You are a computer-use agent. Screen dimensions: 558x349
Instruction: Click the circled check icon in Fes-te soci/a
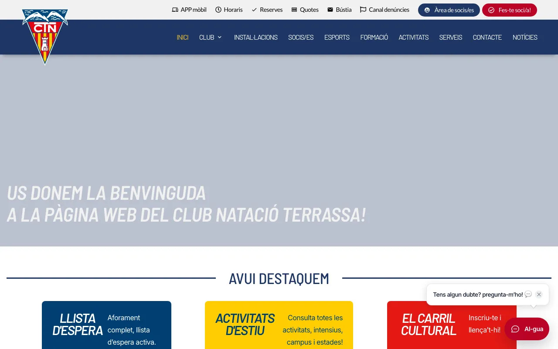click(491, 10)
